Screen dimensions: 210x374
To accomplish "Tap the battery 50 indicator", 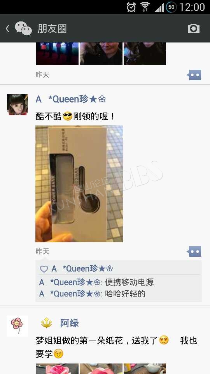I will click(x=171, y=7).
